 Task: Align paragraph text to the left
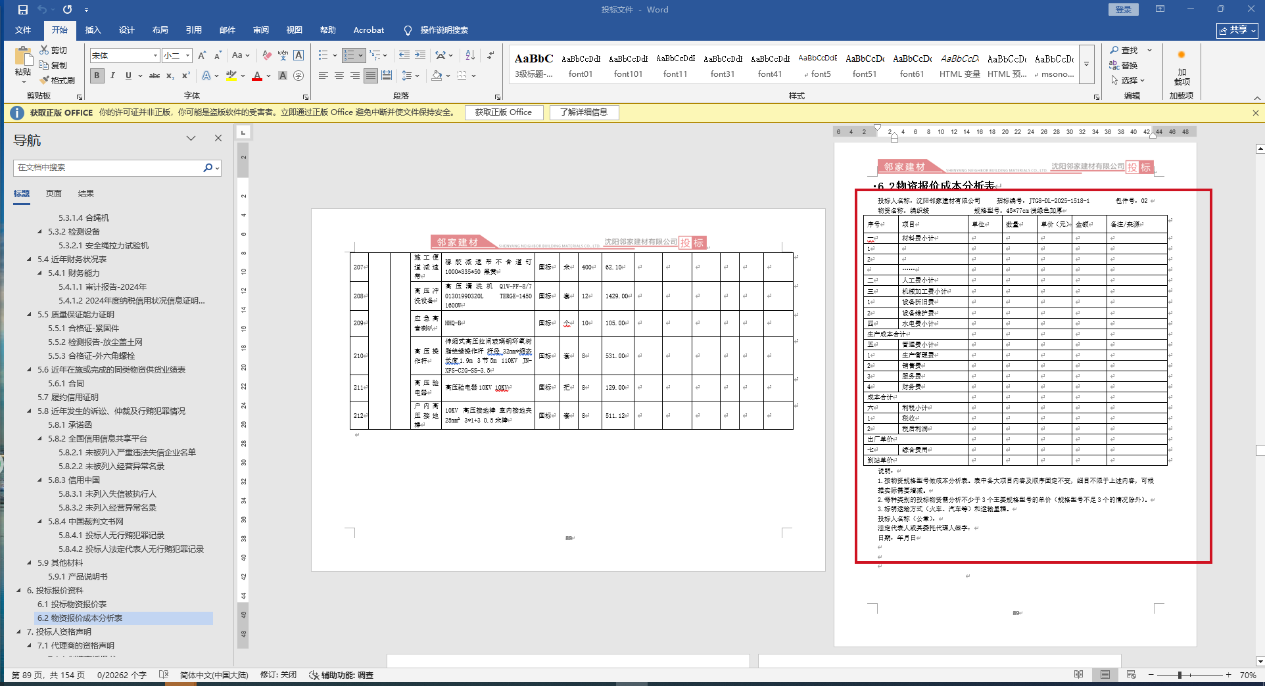tap(323, 76)
